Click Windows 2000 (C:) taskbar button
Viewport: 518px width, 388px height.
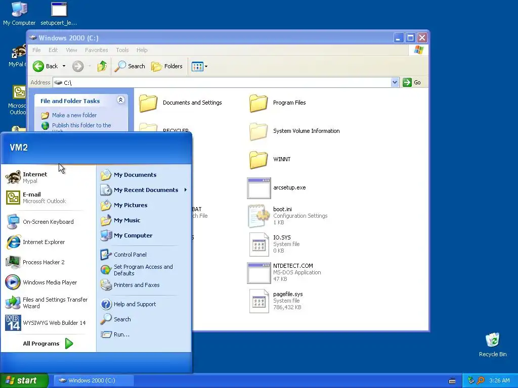[x=94, y=380]
